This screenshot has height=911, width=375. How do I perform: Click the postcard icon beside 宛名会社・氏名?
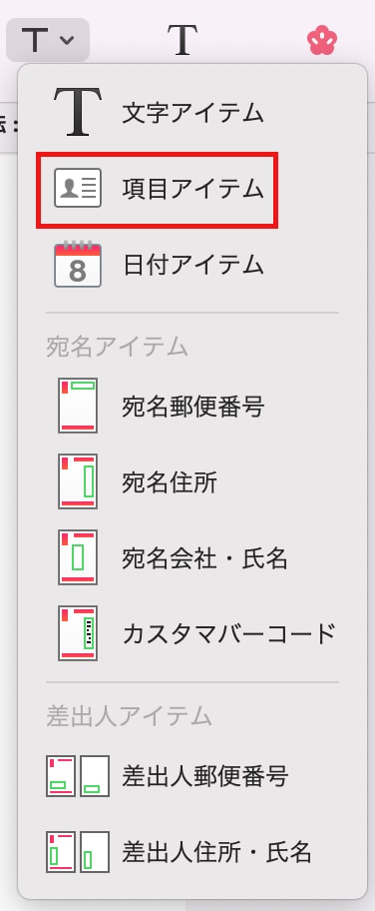[78, 557]
